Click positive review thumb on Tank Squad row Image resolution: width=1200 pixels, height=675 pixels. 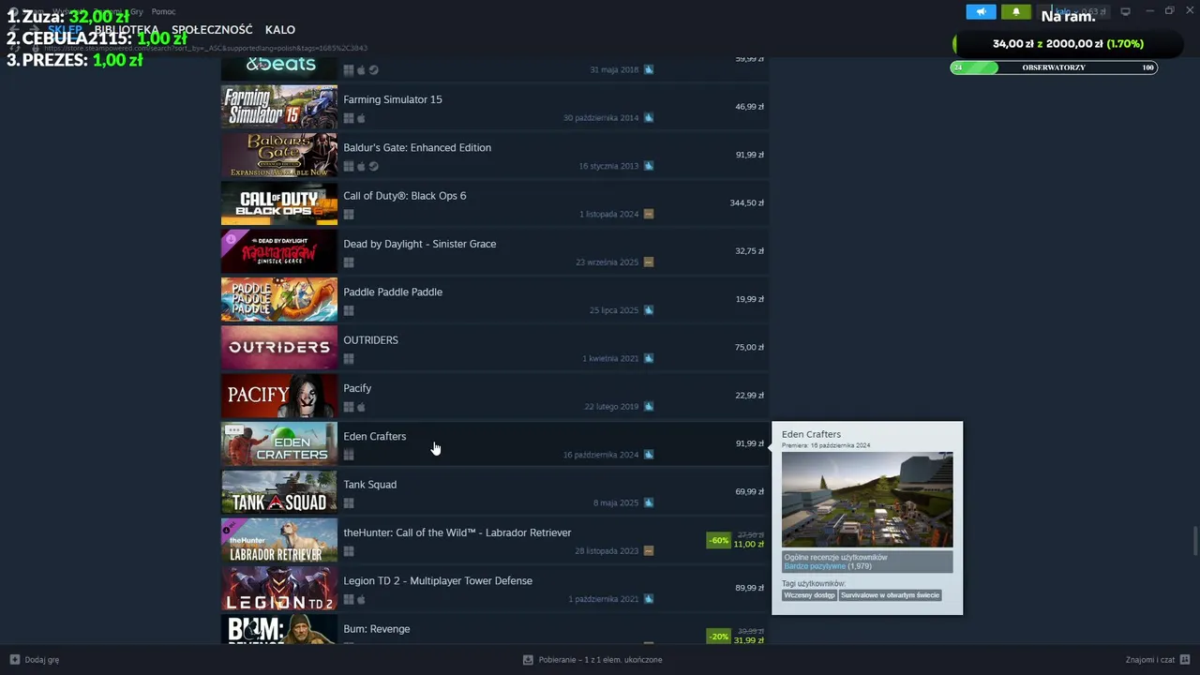coord(649,502)
